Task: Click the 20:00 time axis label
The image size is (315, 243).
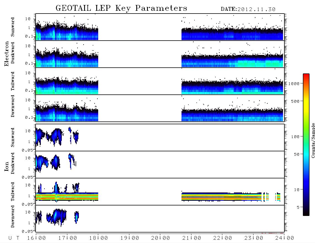Action: coord(161,238)
